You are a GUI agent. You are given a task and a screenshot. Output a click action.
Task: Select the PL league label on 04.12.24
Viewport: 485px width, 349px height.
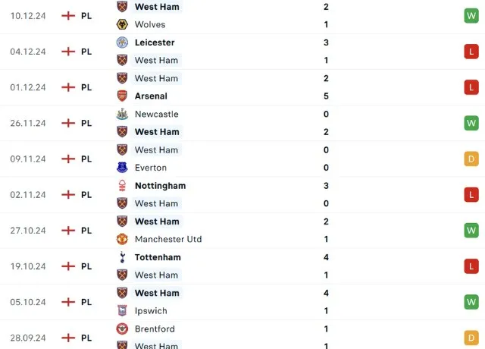tap(86, 52)
